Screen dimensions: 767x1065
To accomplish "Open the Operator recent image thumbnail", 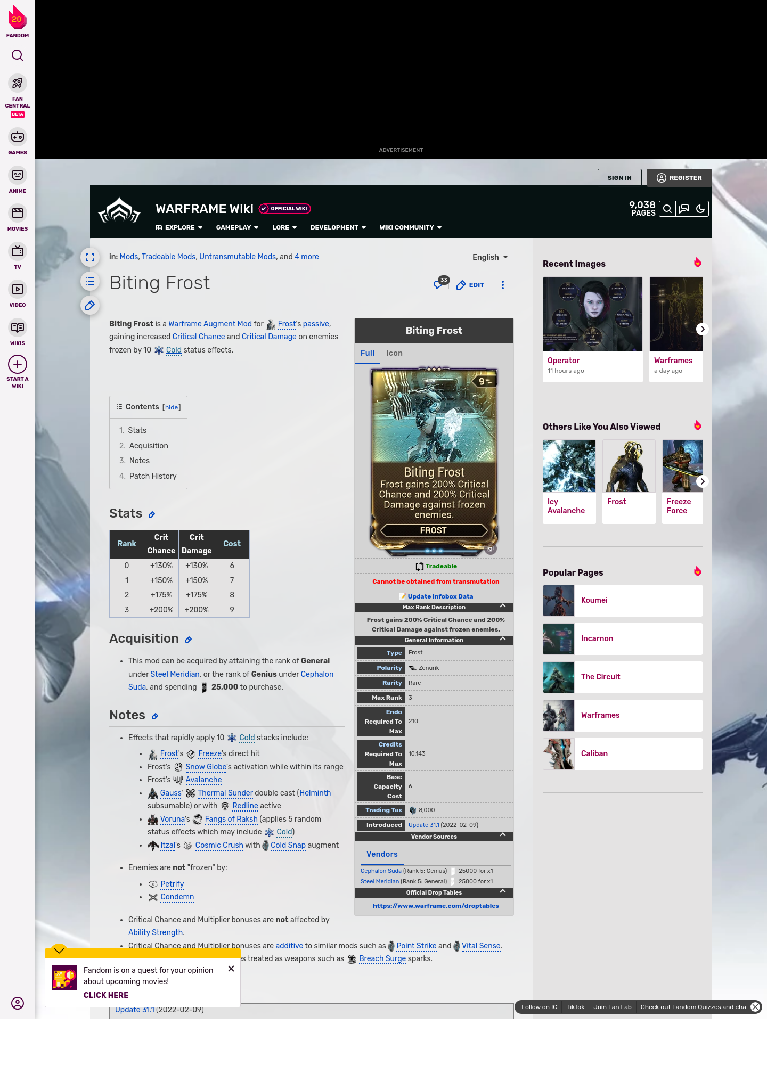I will (x=593, y=314).
